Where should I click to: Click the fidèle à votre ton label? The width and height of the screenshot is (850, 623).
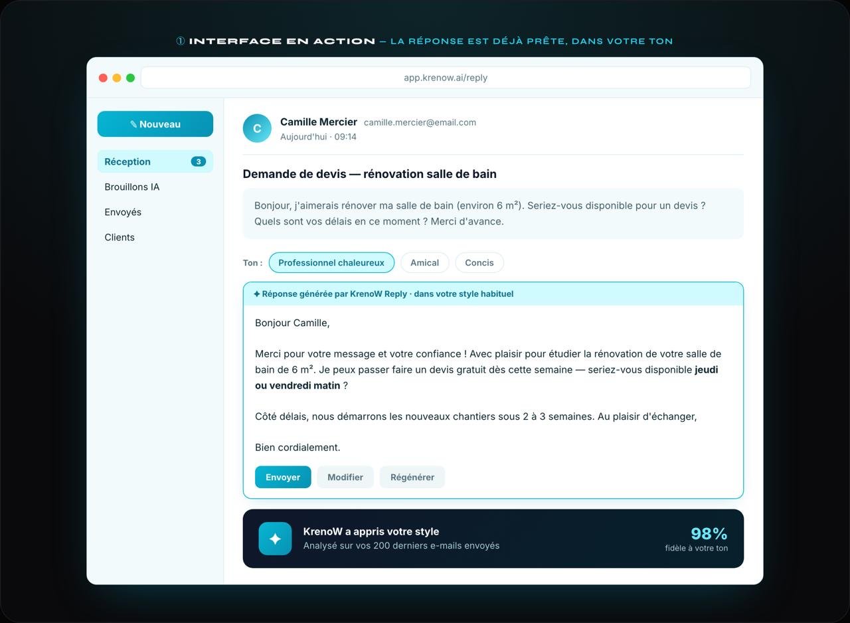click(697, 548)
